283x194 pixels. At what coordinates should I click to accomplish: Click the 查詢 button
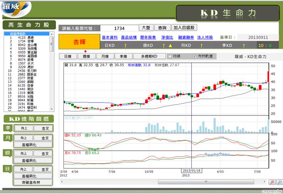(162, 28)
